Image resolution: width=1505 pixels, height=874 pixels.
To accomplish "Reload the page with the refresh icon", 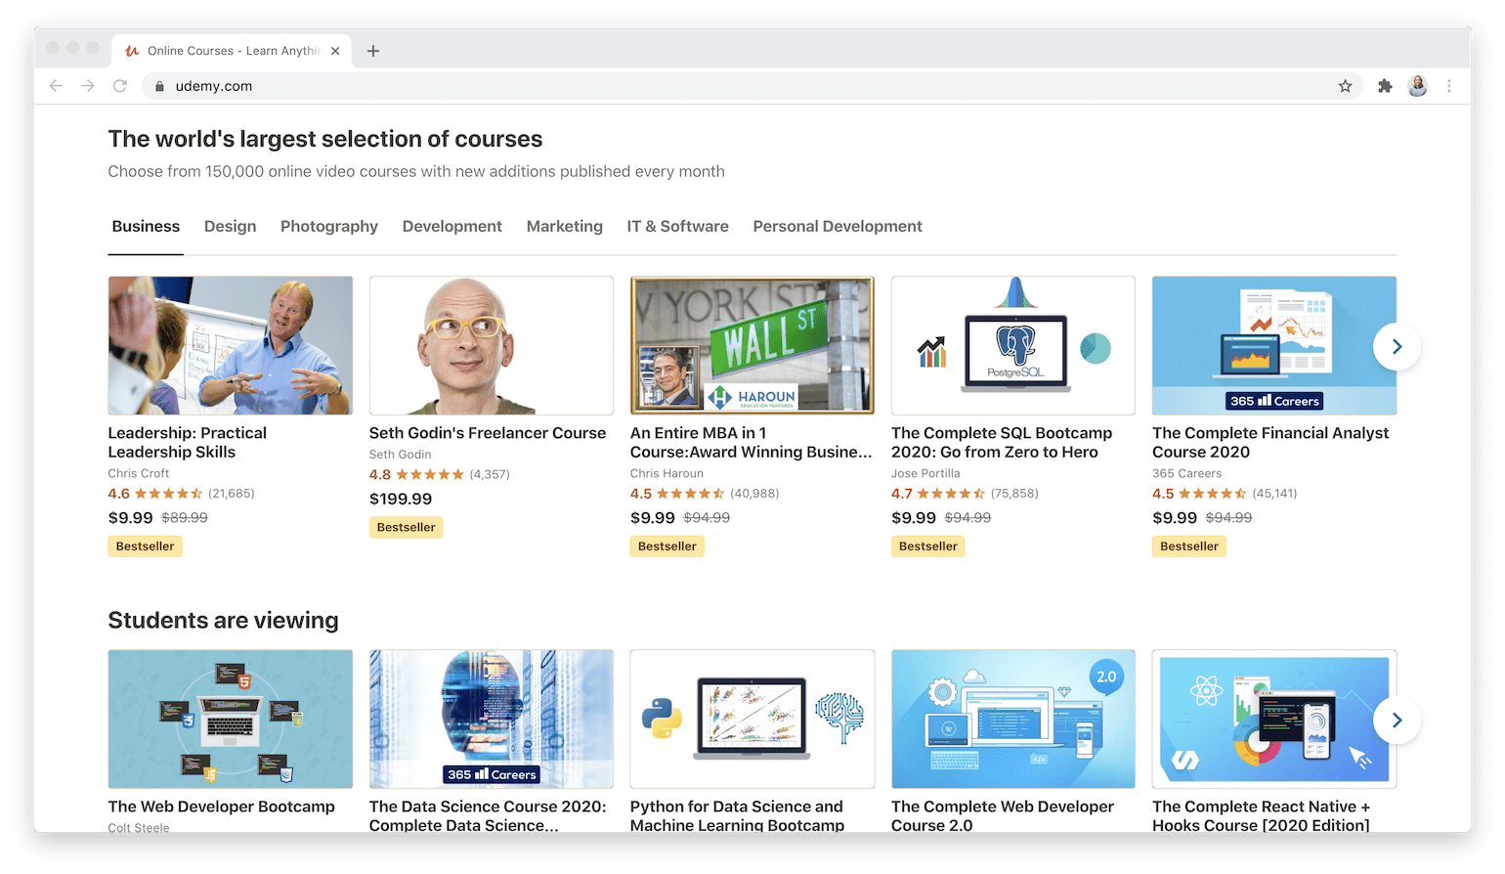I will tap(120, 86).
